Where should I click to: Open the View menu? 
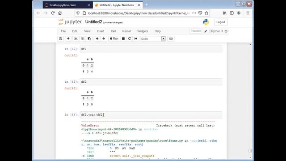(x=87, y=31)
